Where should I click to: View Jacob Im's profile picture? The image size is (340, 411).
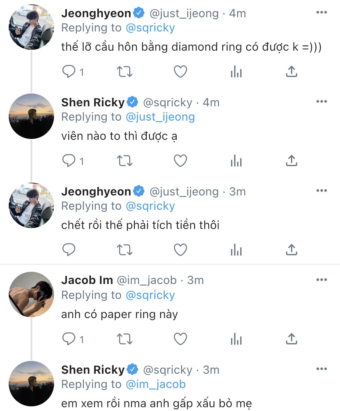point(31,294)
